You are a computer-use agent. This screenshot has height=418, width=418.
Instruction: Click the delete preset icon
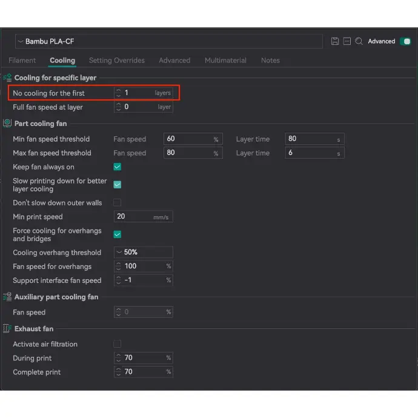pyautogui.click(x=347, y=41)
